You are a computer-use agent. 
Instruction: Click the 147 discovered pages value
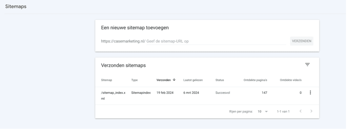pyautogui.click(x=264, y=93)
